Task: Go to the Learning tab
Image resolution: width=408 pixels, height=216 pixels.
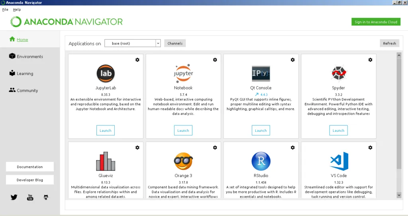Action: 25,73
